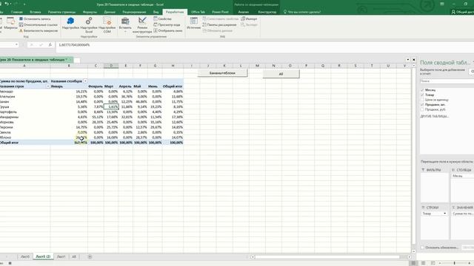Select the Общий итог row label
The height and width of the screenshot is (266, 474).
pyautogui.click(x=10, y=143)
